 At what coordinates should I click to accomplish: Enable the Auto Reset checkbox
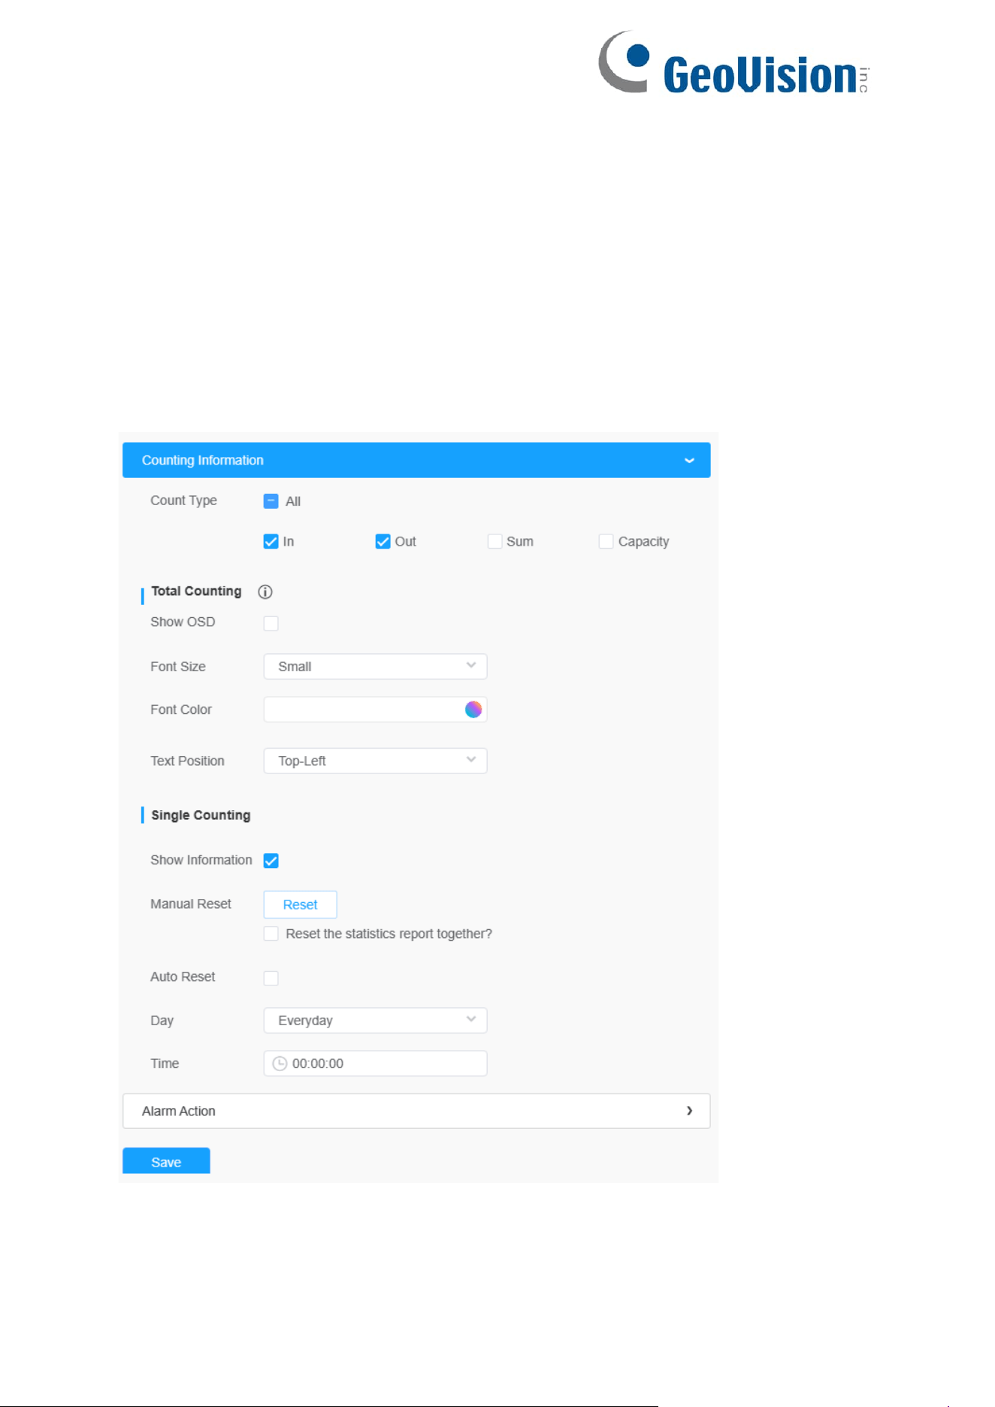(271, 978)
